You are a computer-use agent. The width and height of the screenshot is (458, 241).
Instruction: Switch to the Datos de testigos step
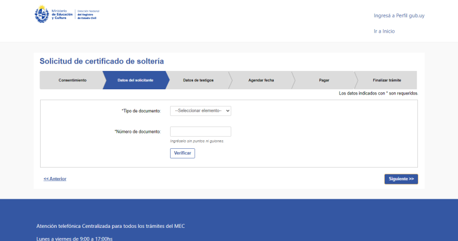click(x=198, y=80)
